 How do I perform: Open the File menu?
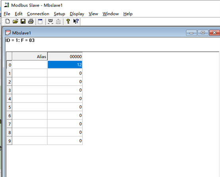[7, 14]
